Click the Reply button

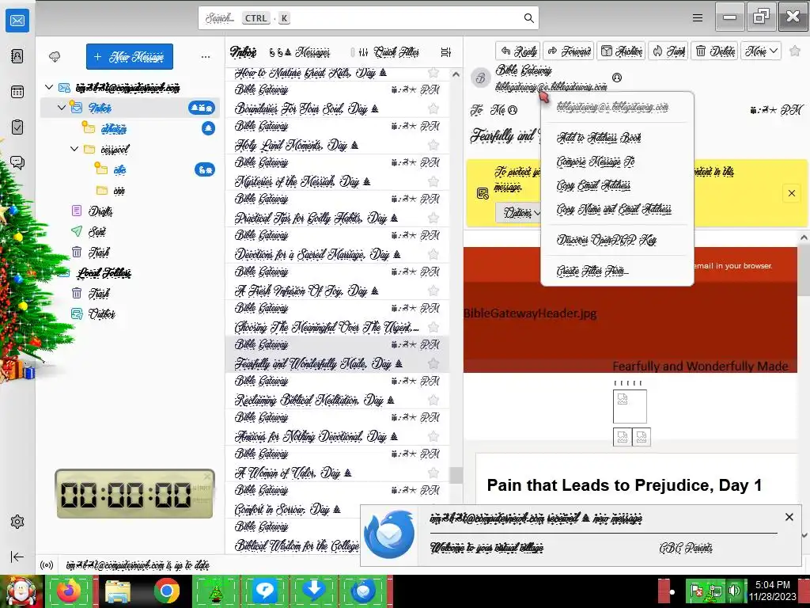(518, 51)
